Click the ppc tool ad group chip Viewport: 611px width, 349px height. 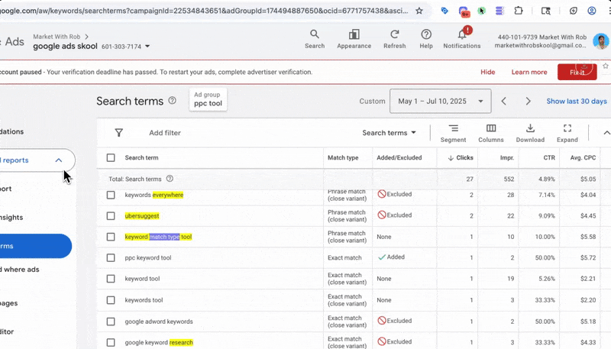coord(208,99)
